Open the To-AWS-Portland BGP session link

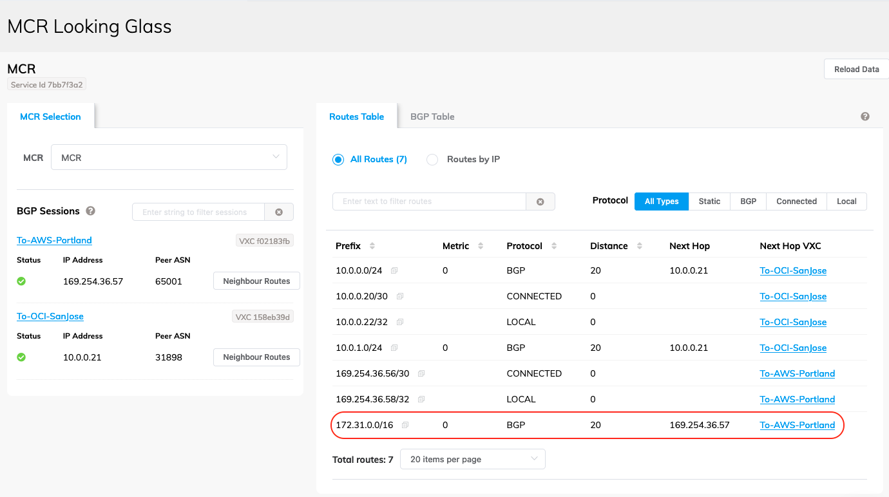point(54,240)
